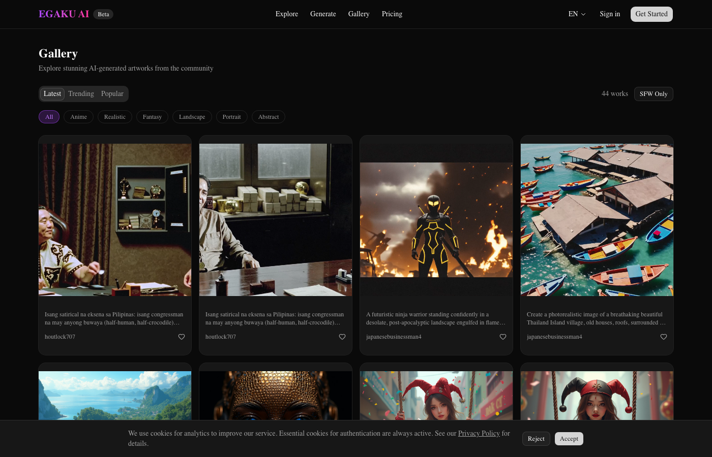
Task: Open the golden headdress portrait thumbnail
Action: (276, 396)
